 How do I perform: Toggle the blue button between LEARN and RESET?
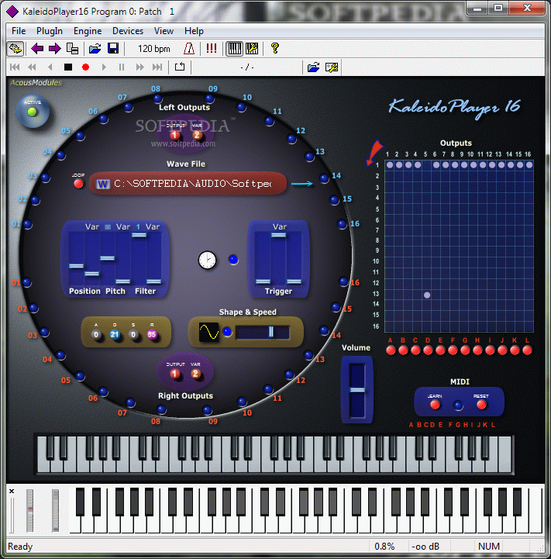(458, 405)
